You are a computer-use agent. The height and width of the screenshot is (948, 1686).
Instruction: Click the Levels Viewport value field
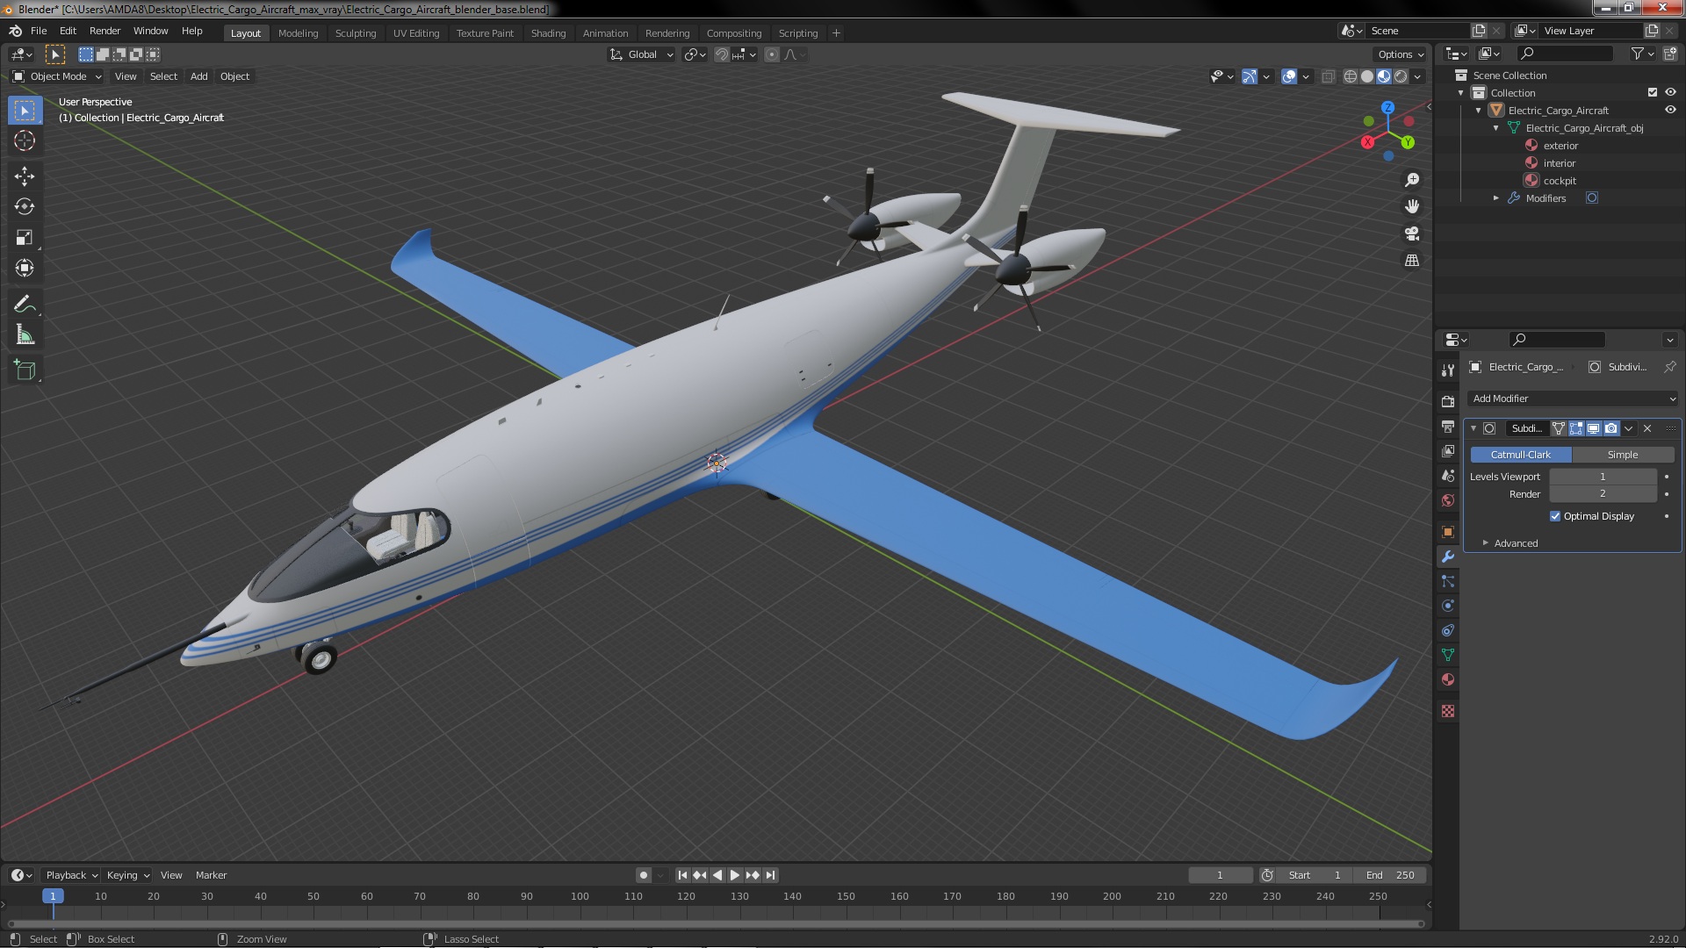pos(1602,477)
